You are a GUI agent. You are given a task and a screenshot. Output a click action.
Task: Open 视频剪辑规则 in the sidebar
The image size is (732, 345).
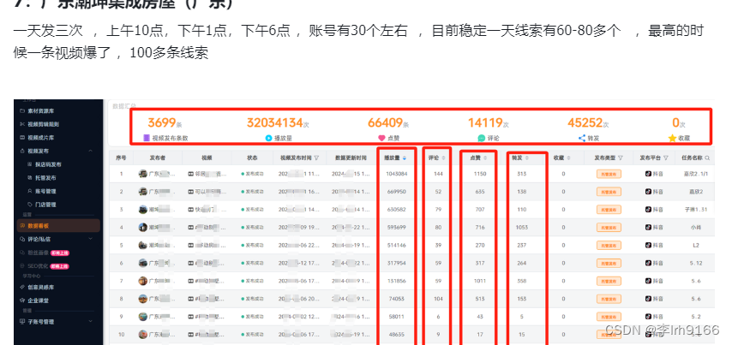click(x=43, y=124)
